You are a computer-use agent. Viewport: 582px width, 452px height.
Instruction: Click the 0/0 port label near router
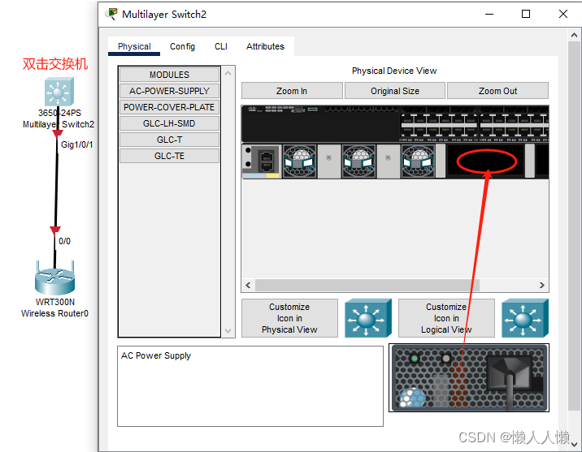point(64,242)
